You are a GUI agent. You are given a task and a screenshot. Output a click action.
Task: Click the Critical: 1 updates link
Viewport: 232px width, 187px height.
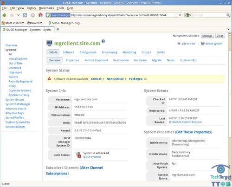(97, 79)
